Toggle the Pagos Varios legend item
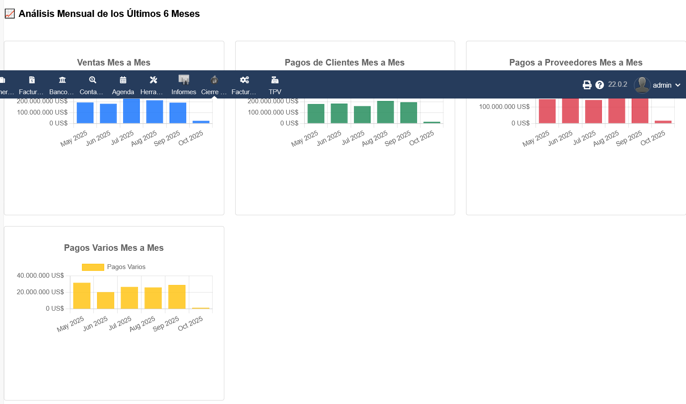This screenshot has width=686, height=404. 126,267
